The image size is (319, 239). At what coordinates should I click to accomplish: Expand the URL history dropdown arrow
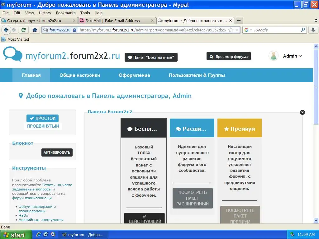pyautogui.click(x=237, y=30)
